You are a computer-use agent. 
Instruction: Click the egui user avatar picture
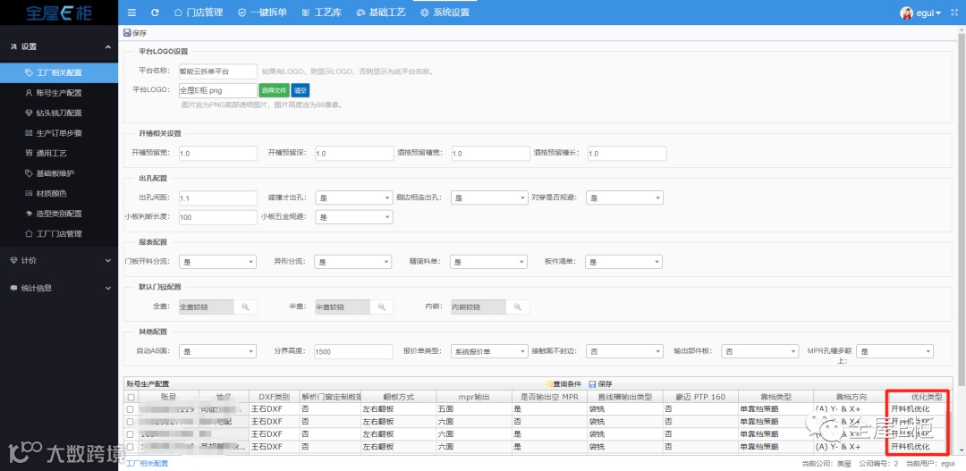[x=906, y=13]
